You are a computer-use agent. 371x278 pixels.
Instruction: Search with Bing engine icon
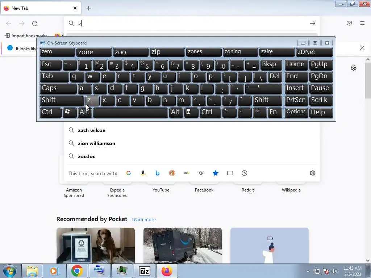(x=158, y=173)
